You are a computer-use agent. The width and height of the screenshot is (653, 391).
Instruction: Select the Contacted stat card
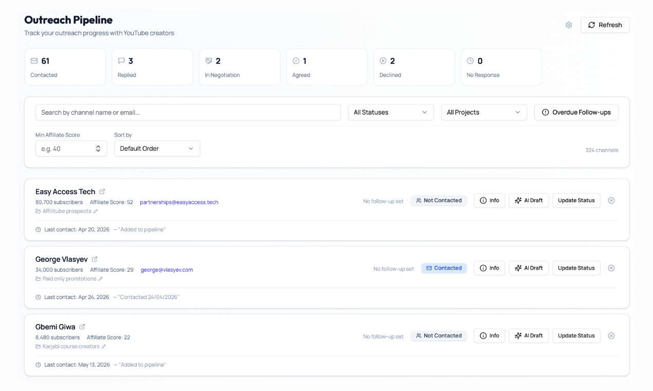65,67
